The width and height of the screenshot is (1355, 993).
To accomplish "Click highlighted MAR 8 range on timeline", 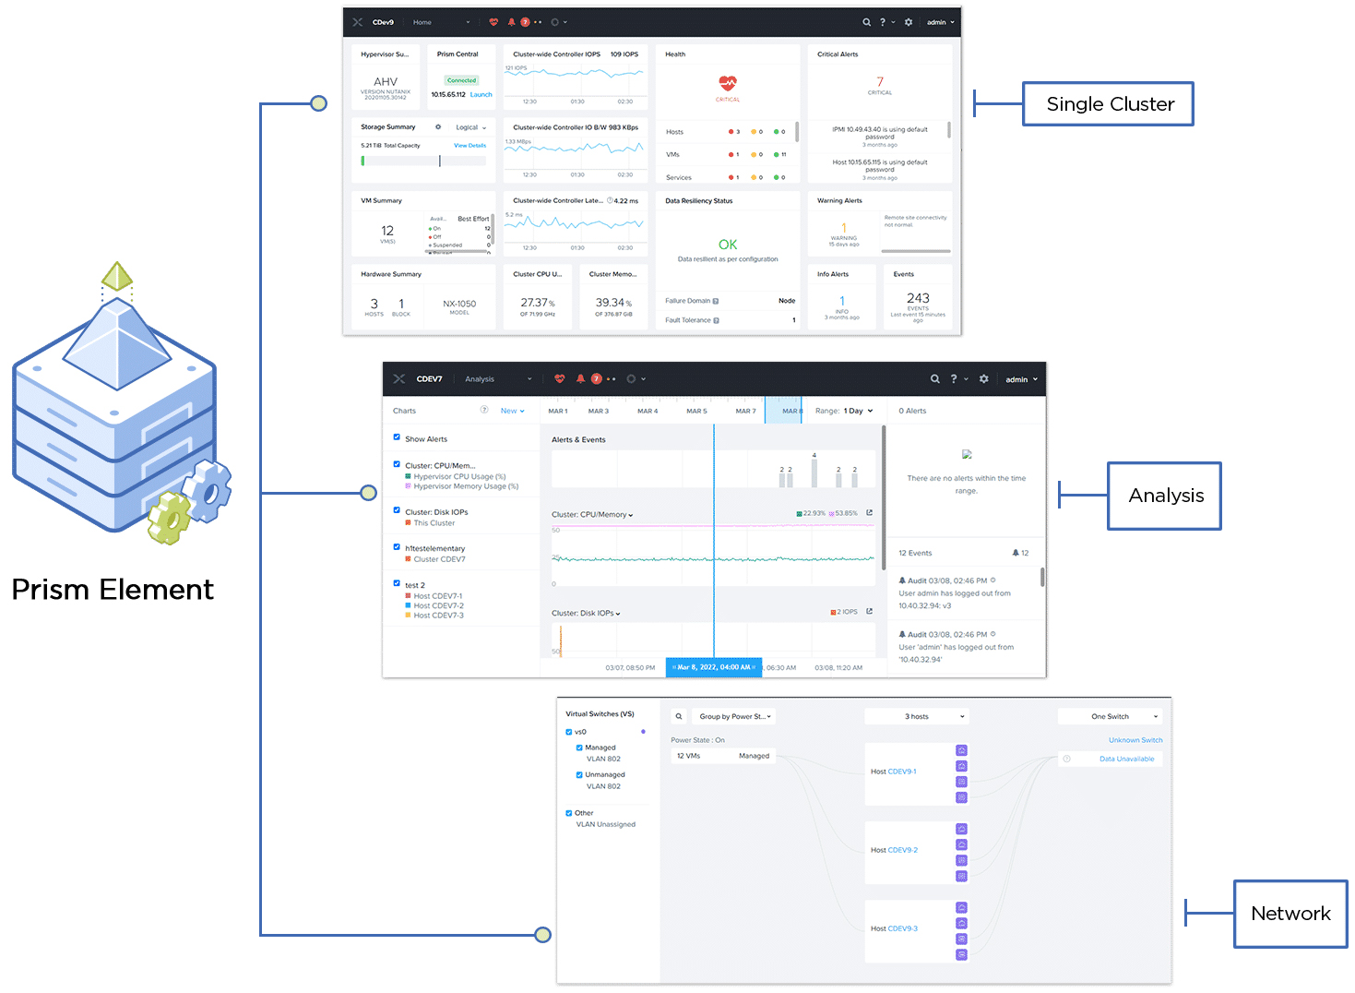I will [x=783, y=411].
